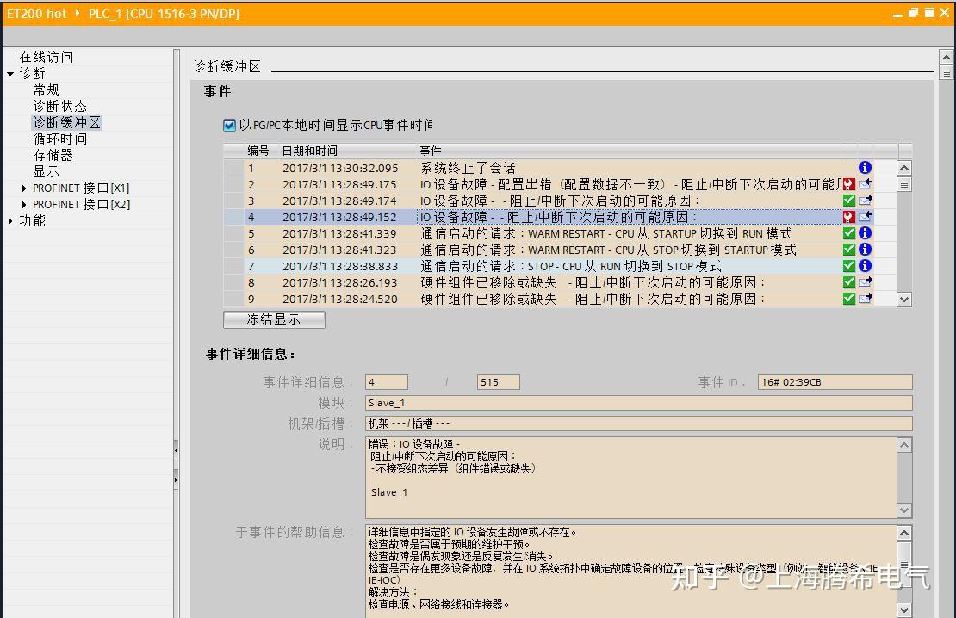Select 循环时间 in the navigation tree
The height and width of the screenshot is (618, 956).
[59, 139]
